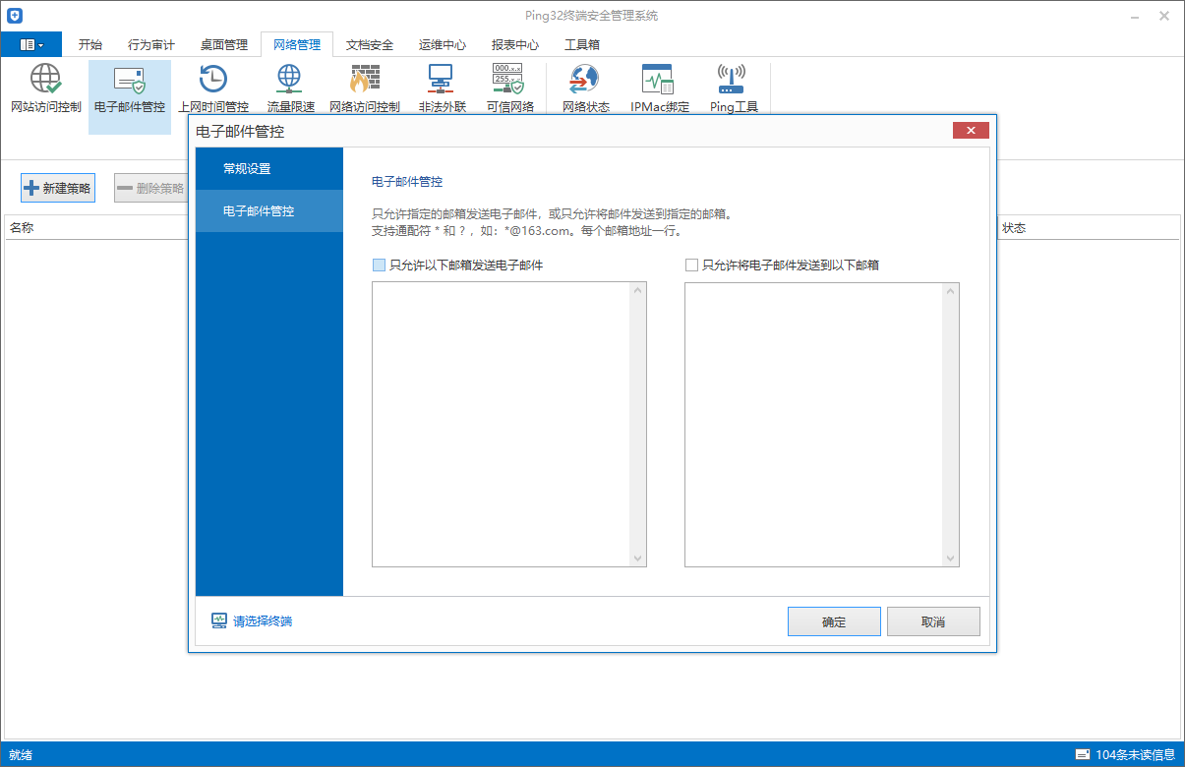Click the 名称 column header
This screenshot has height=767, width=1185.
(22, 228)
